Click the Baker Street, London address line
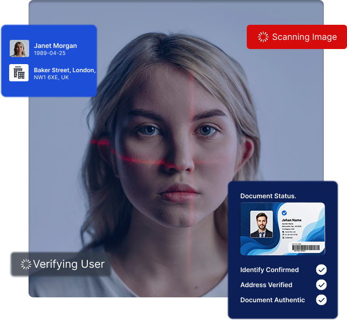The image size is (347, 320). coord(65,70)
